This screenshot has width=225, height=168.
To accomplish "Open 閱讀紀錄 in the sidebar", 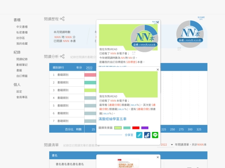I will tap(22, 59).
